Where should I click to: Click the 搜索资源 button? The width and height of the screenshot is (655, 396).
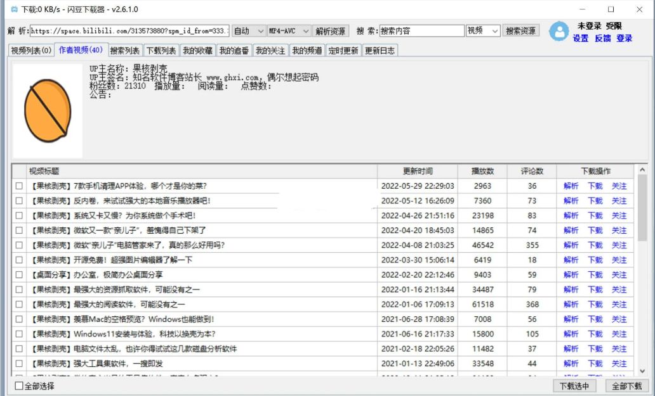[x=523, y=30]
